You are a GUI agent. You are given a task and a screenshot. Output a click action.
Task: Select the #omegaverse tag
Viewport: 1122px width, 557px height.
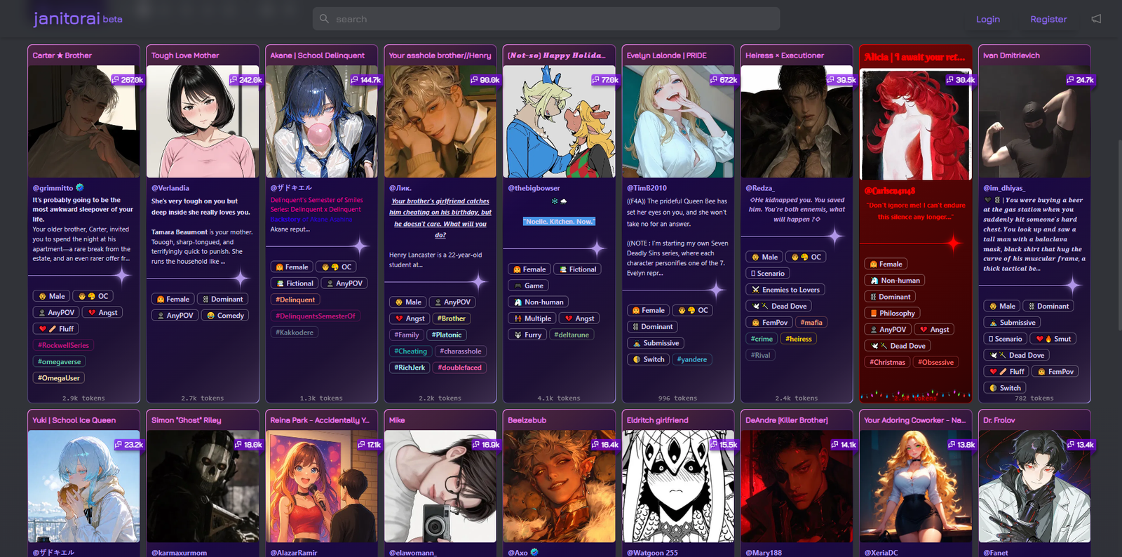point(60,361)
